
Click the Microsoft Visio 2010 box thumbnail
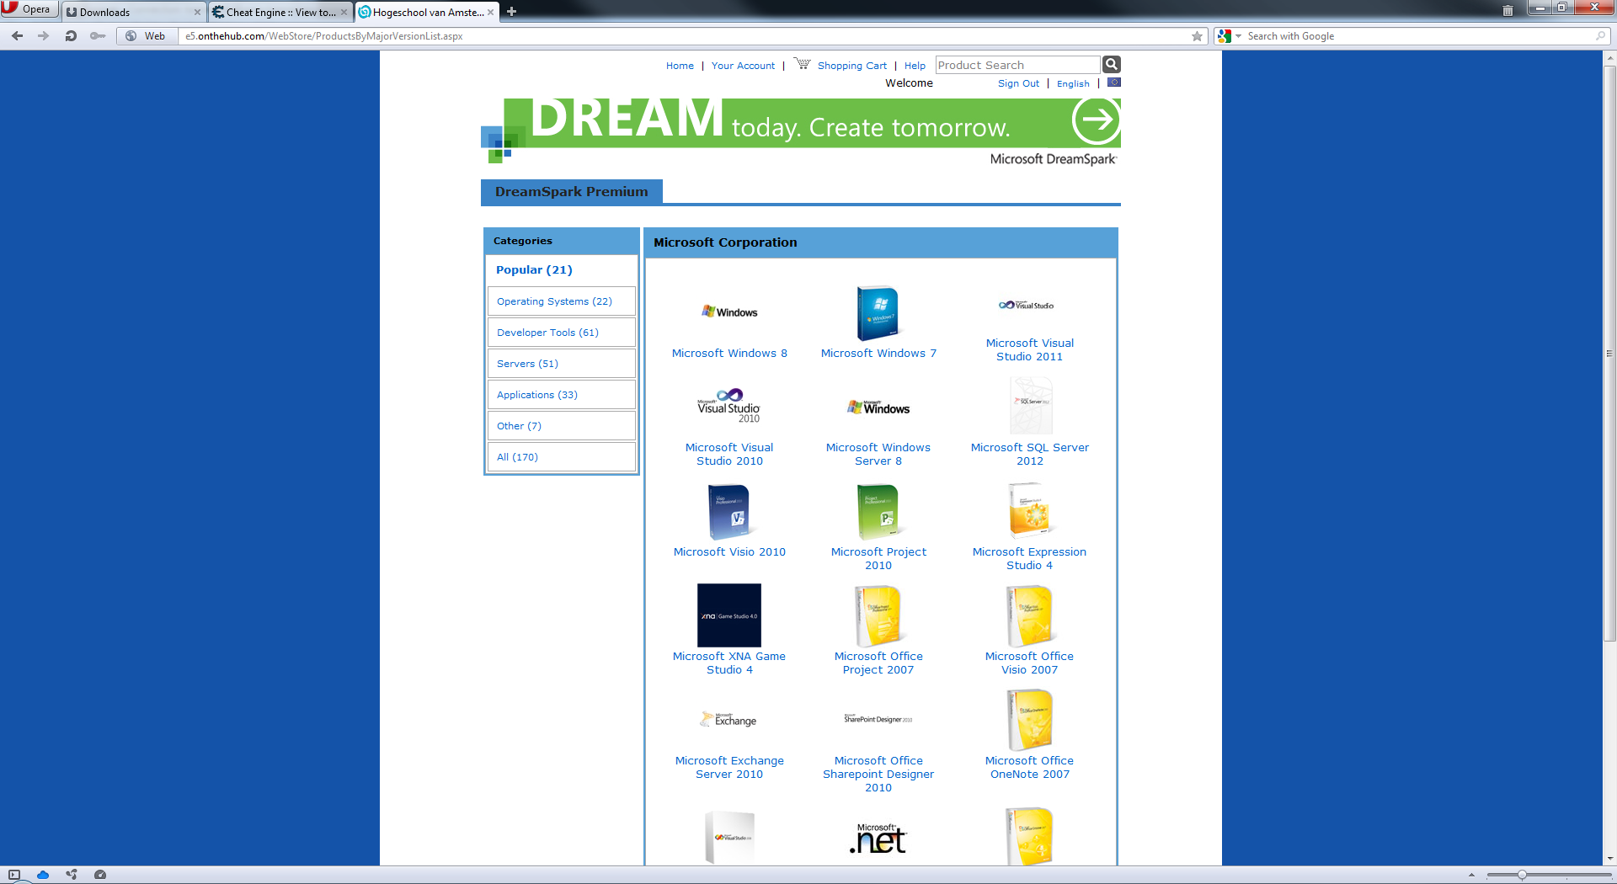pyautogui.click(x=728, y=511)
